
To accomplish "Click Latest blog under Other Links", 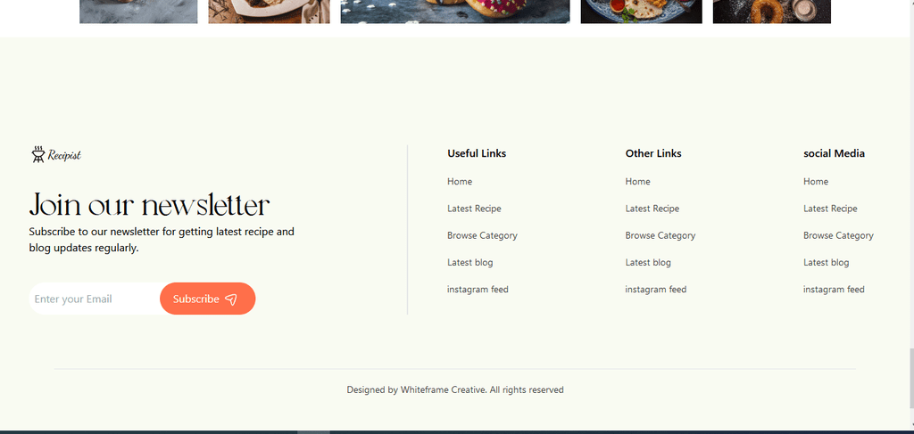I will pos(648,262).
